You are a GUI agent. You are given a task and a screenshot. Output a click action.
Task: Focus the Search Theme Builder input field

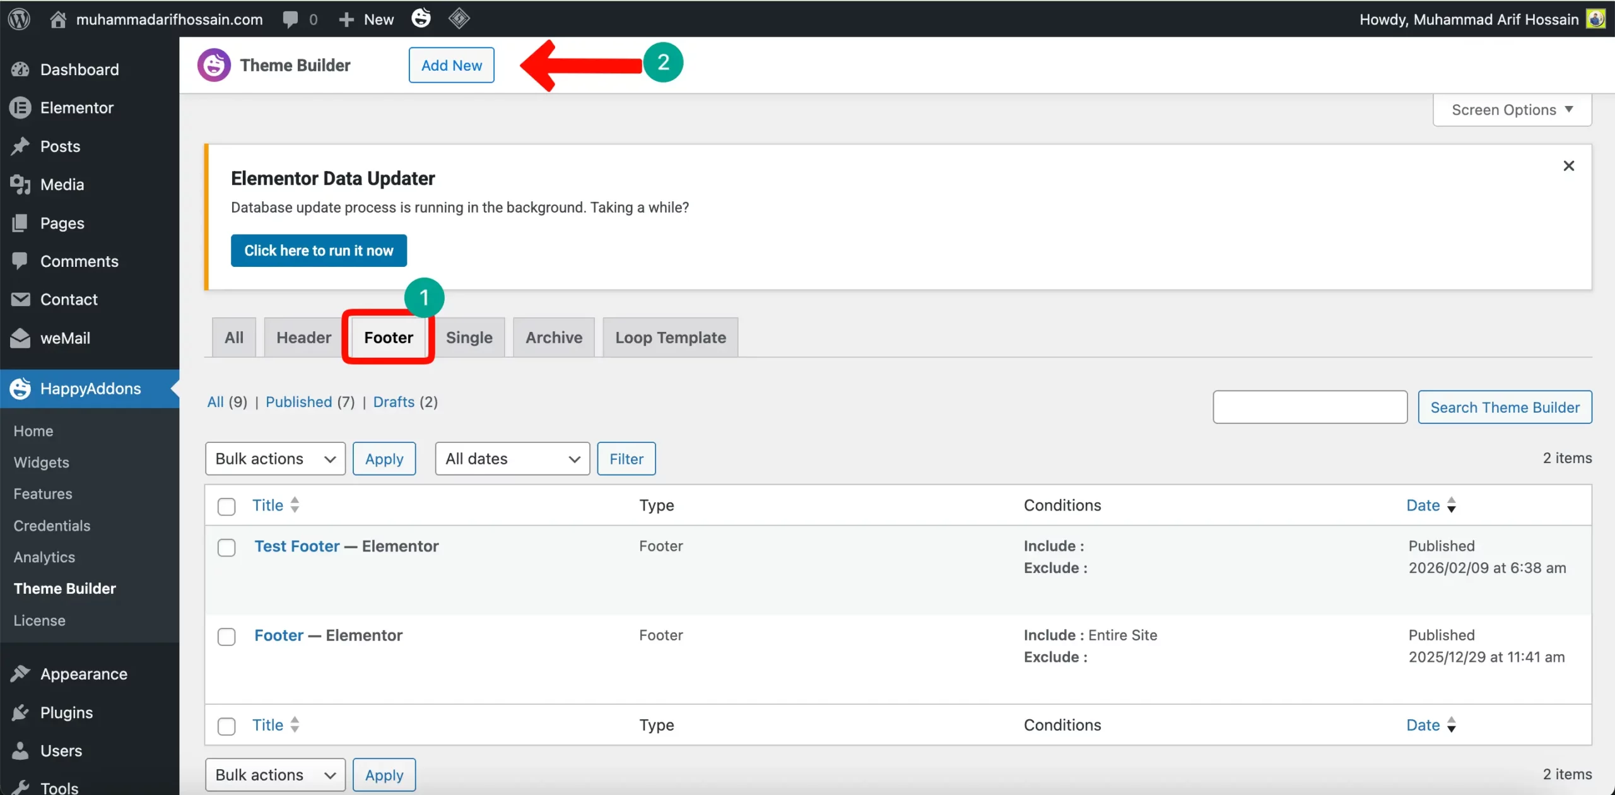pos(1310,407)
